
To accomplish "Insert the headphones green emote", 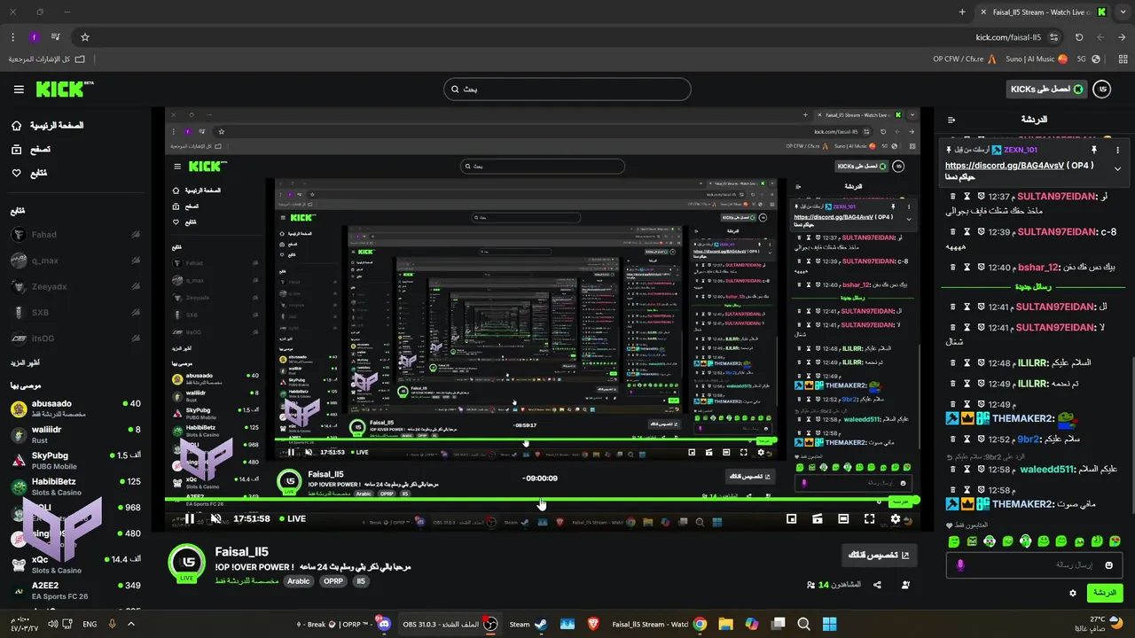I will [x=1026, y=541].
